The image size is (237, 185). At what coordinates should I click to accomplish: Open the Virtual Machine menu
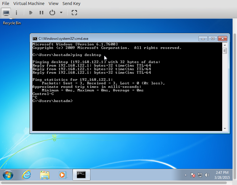coord(29,4)
